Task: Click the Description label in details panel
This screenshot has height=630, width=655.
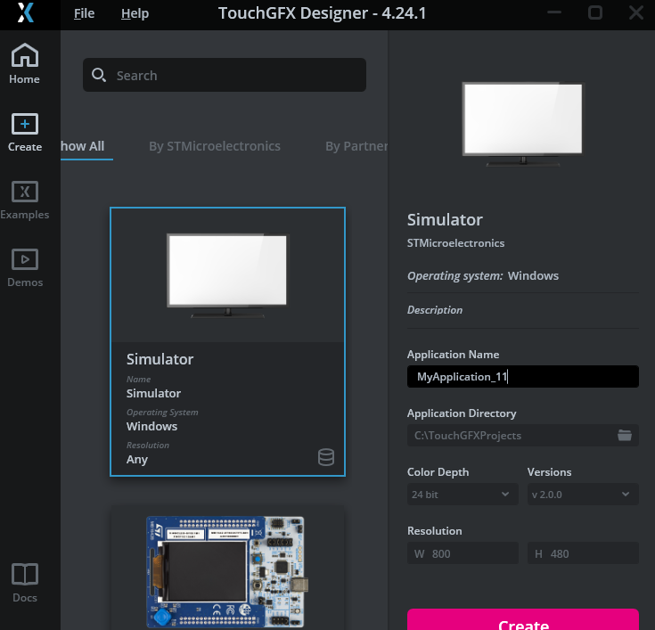Action: pos(435,310)
